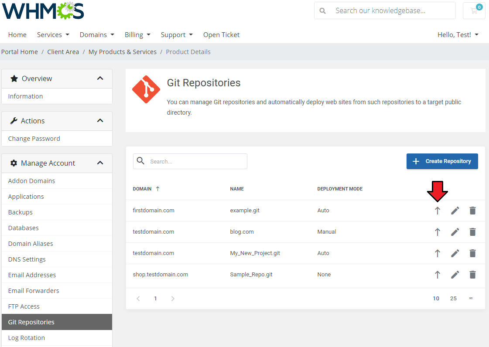Screen dimensions: 489x347
Task: Click shop.testdomain.com domain cell
Action: pos(160,275)
